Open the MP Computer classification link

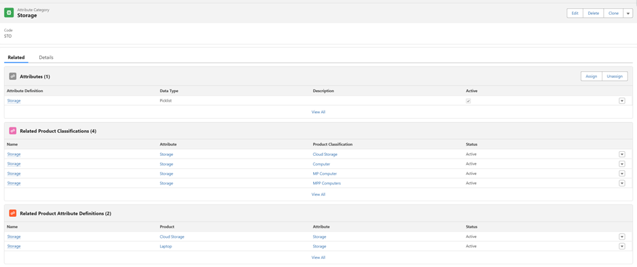(325, 174)
